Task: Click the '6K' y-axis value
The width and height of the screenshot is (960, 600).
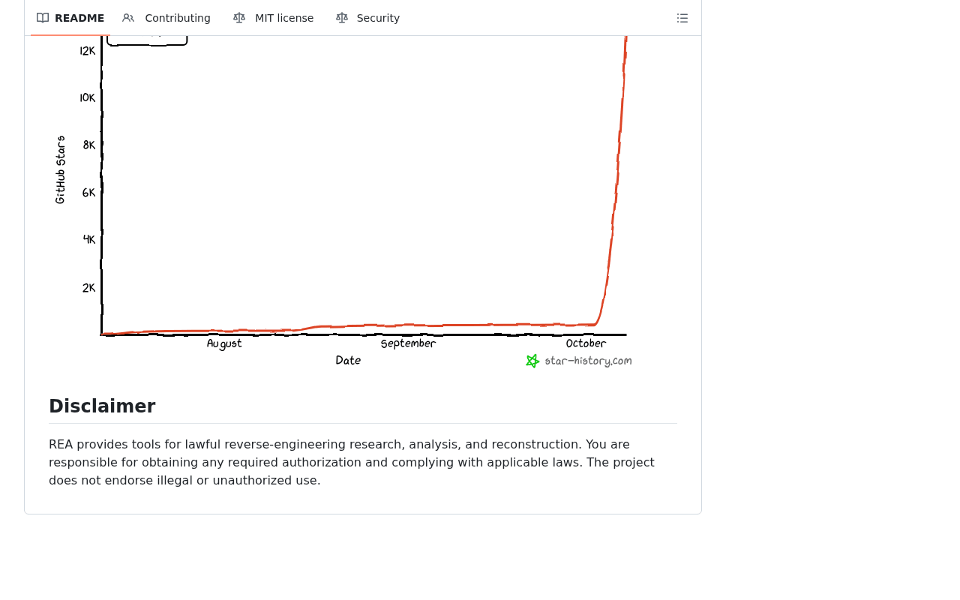Action: click(89, 193)
